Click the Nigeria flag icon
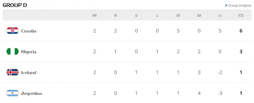Image resolution: width=254 pixels, height=103 pixels. (12, 52)
